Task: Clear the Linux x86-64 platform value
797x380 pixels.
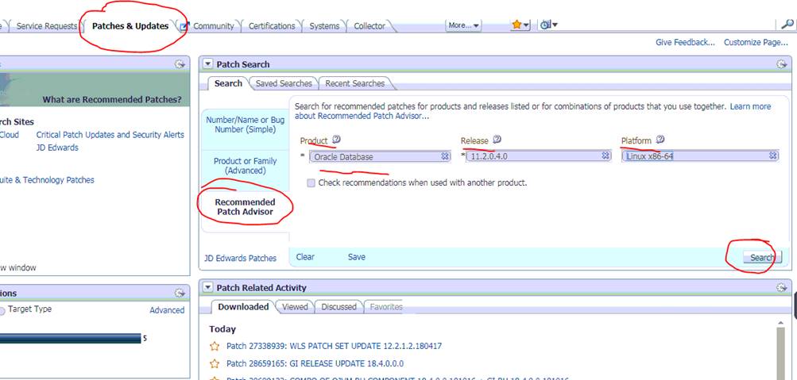Action: (772, 155)
